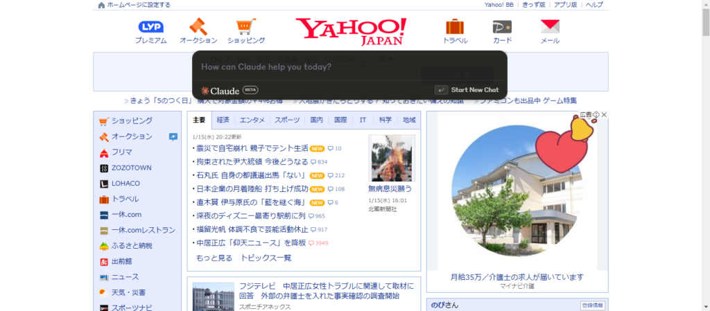Open headline 中居正広「仰天ニュース」を降板
710x311 pixels.
pyautogui.click(x=251, y=243)
